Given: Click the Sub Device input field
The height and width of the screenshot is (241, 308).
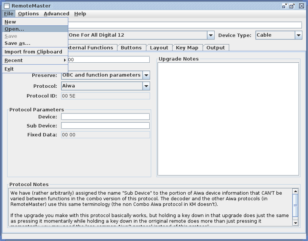Looking at the screenshot, I should point(105,126).
